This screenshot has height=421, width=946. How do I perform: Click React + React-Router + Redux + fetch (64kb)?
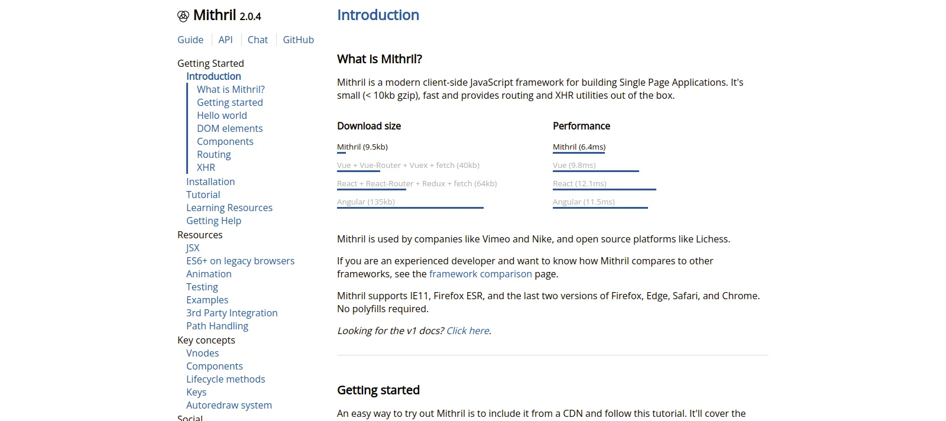pyautogui.click(x=417, y=183)
